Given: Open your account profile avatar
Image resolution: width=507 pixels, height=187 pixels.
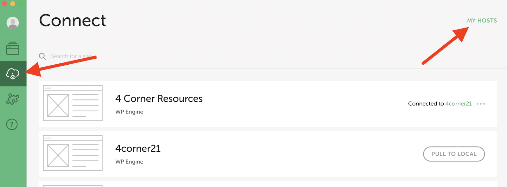Looking at the screenshot, I should coord(12,23).
